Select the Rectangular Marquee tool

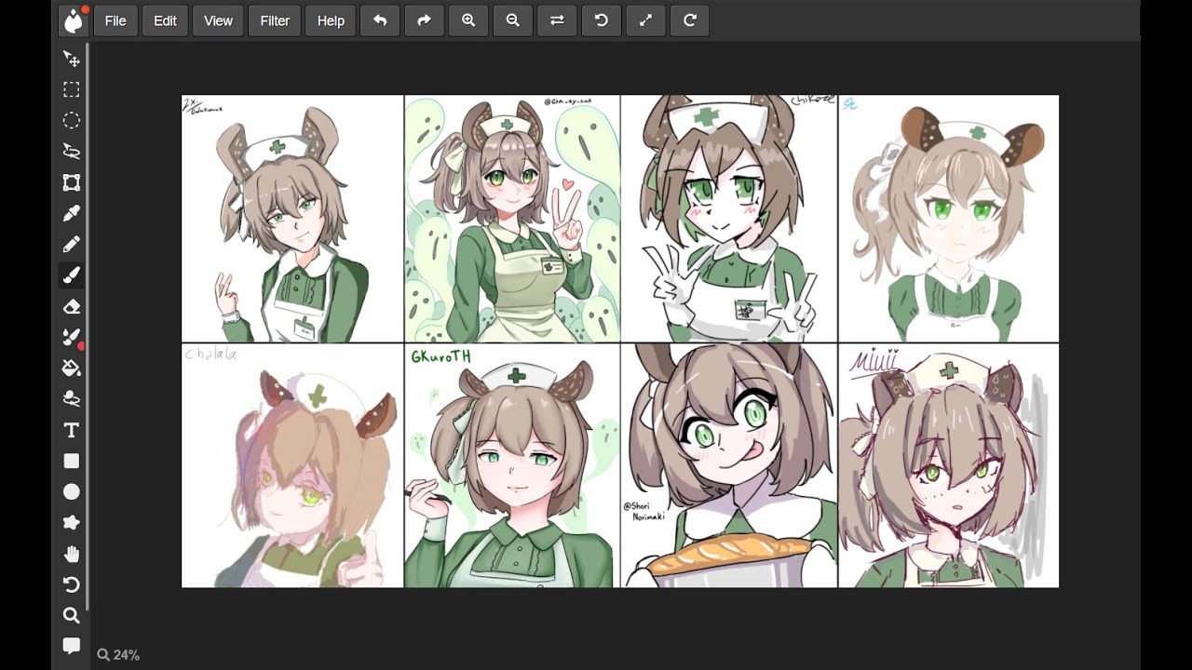click(x=71, y=89)
